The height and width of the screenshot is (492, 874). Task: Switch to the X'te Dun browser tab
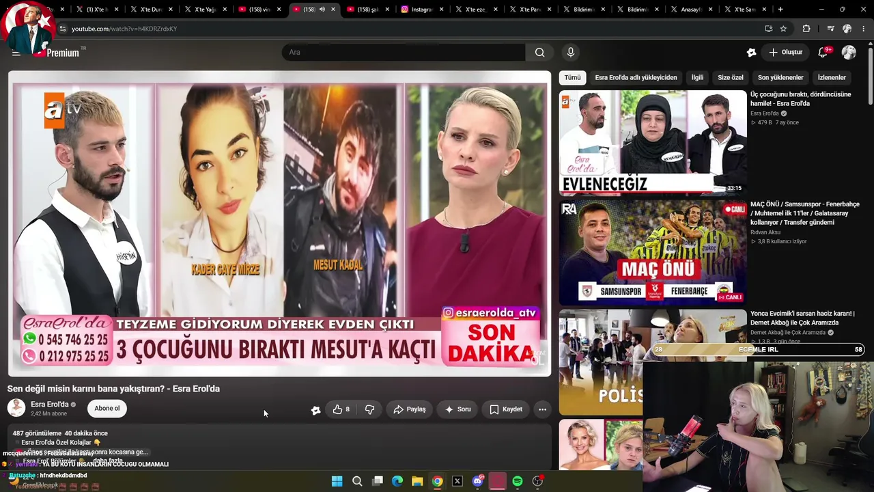pyautogui.click(x=151, y=10)
